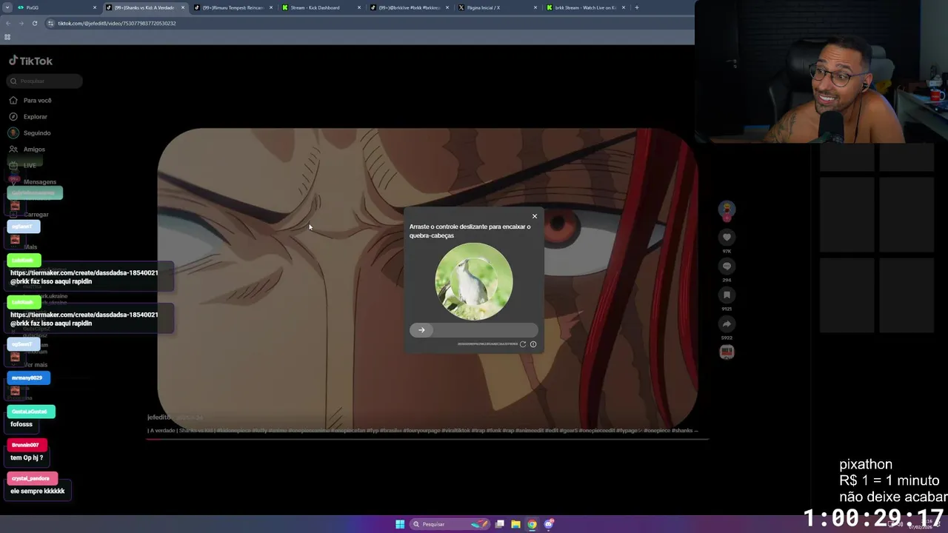Open Task View taskbar icon
Image resolution: width=948 pixels, height=533 pixels.
click(x=500, y=524)
